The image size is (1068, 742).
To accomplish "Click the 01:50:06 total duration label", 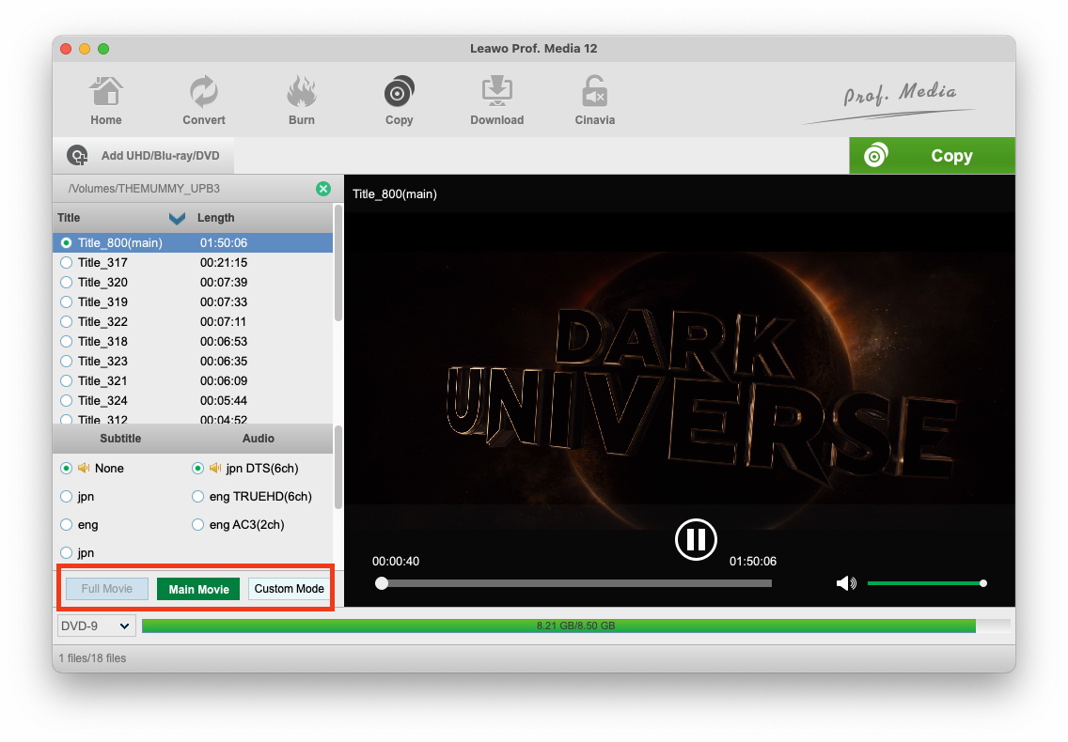I will point(753,562).
